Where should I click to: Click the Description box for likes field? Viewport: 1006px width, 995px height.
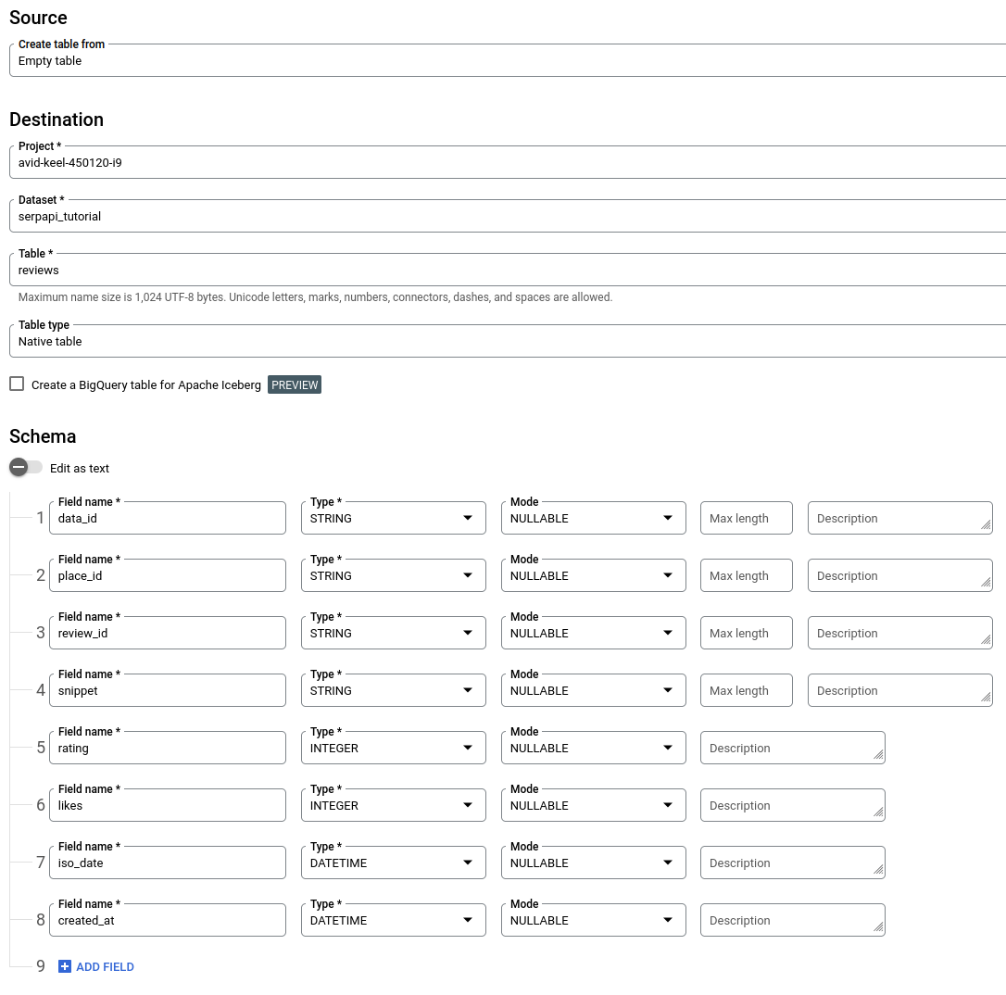click(x=792, y=805)
